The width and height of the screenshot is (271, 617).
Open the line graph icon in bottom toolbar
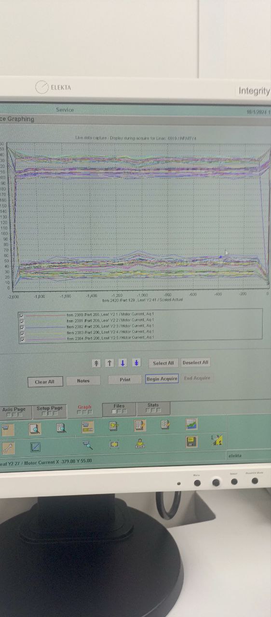(x=36, y=447)
